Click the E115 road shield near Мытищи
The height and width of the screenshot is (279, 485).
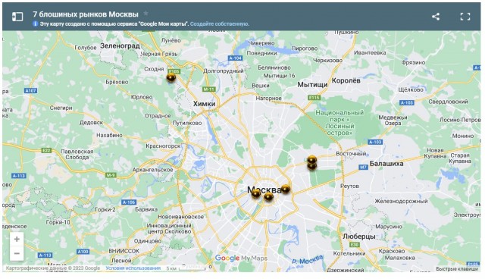pos(314,98)
